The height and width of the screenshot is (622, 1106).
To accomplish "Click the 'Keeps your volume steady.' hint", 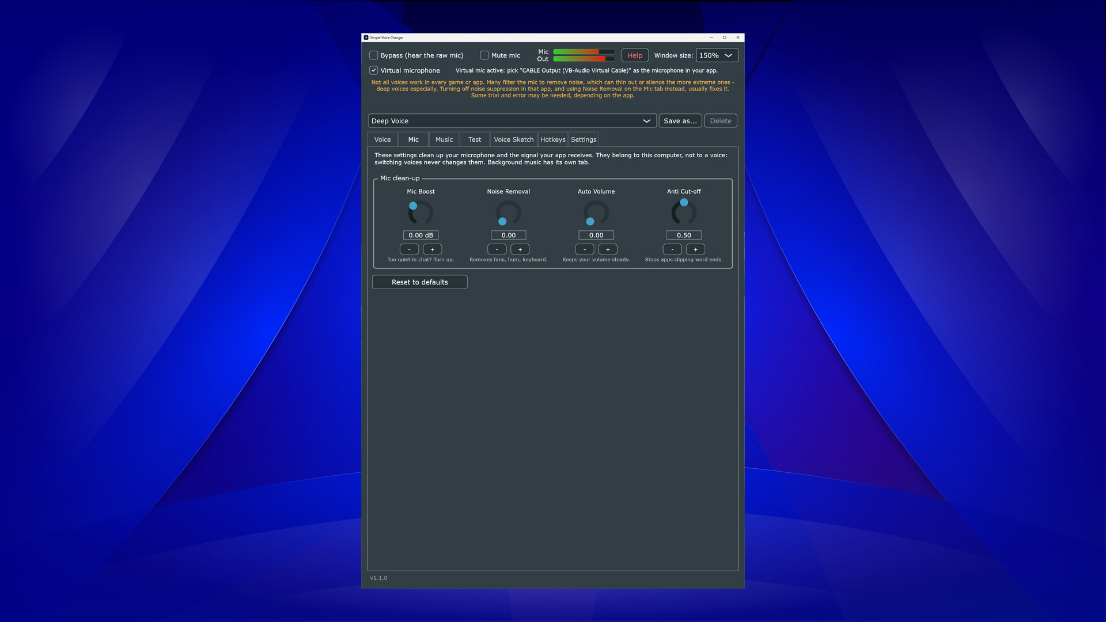I will point(596,260).
